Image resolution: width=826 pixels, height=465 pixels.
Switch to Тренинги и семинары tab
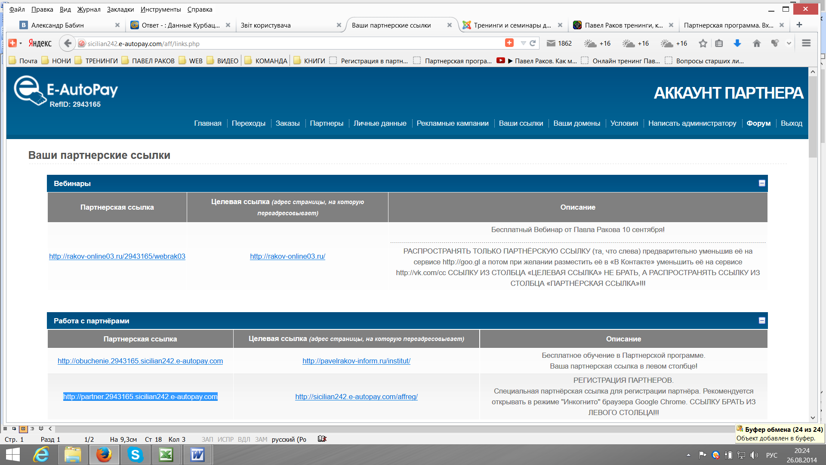(512, 25)
